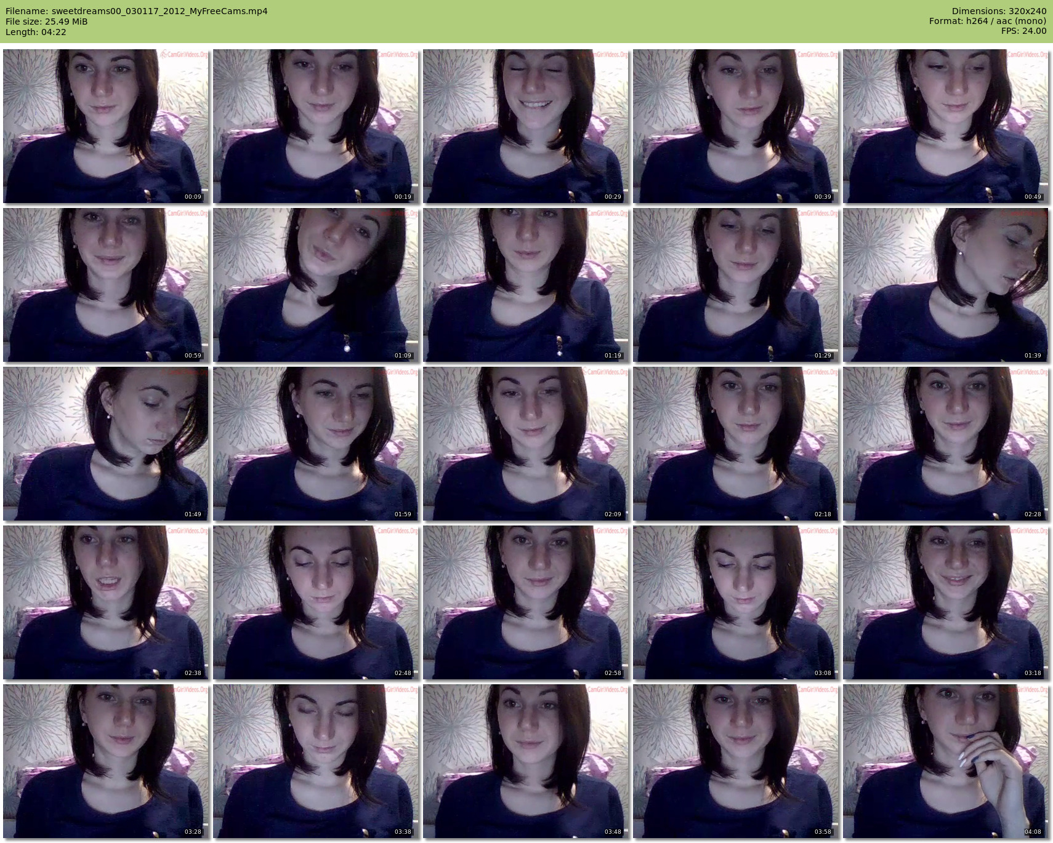Select the "Dimensions: 320x240" text

pyautogui.click(x=999, y=11)
